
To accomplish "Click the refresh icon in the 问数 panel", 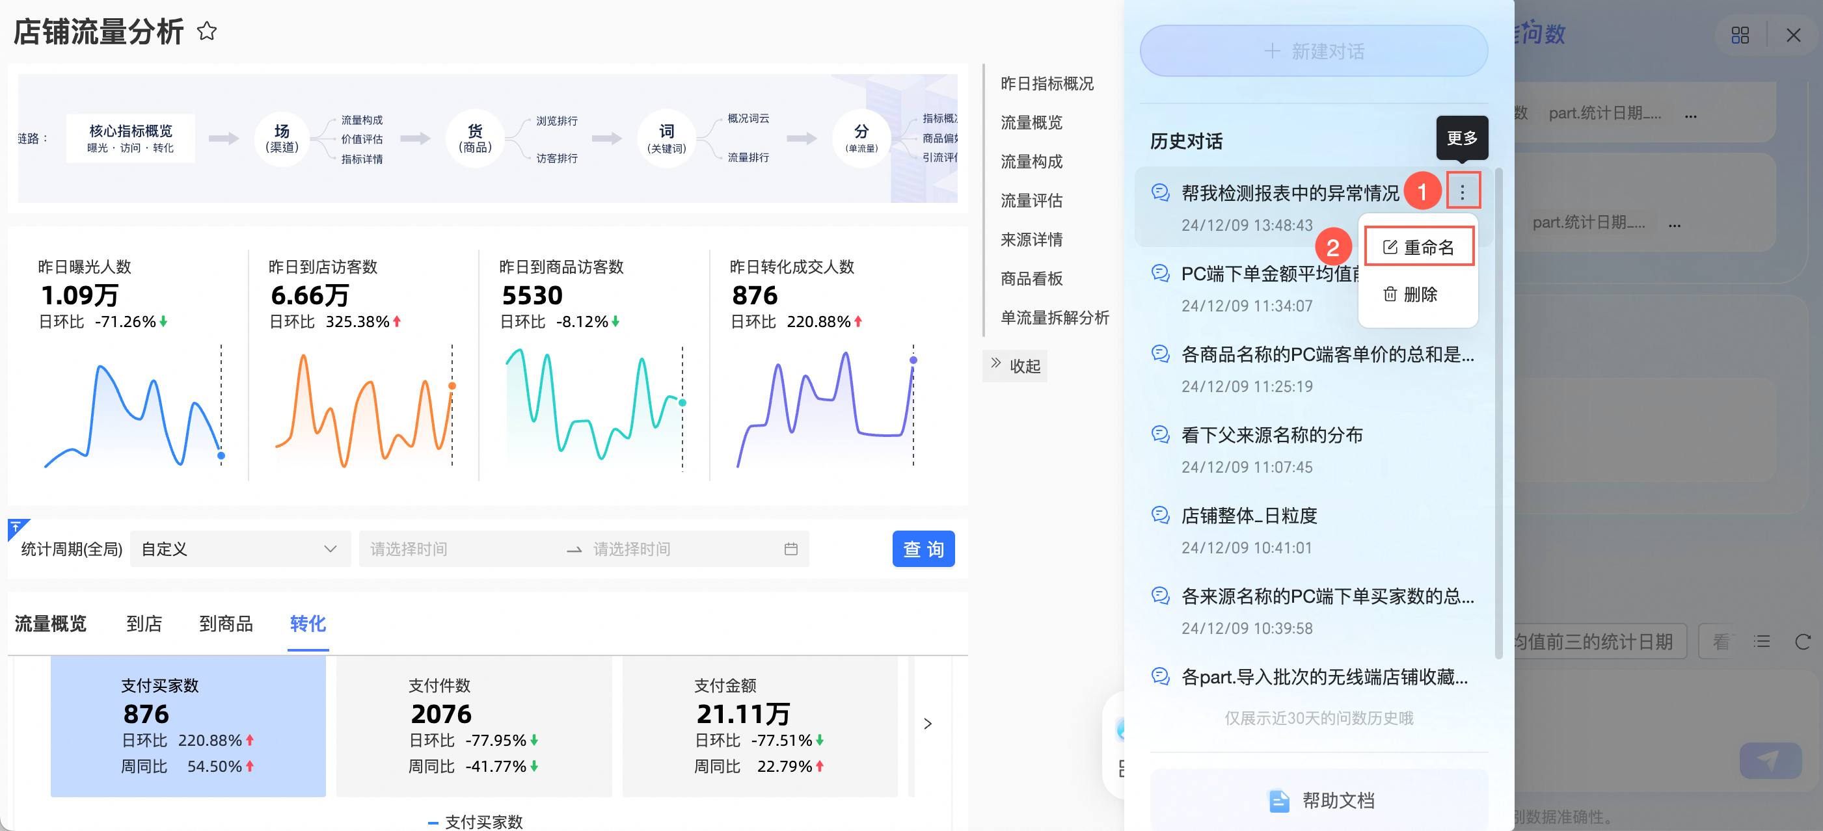I will pyautogui.click(x=1802, y=642).
